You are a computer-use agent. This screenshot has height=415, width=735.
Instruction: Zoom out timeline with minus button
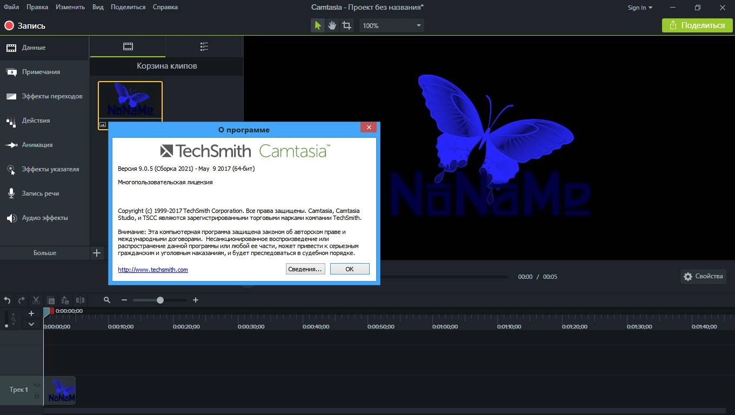pyautogui.click(x=124, y=300)
